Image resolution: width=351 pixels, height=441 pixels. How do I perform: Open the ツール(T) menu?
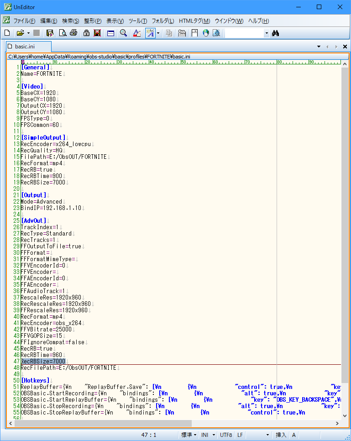pos(137,21)
